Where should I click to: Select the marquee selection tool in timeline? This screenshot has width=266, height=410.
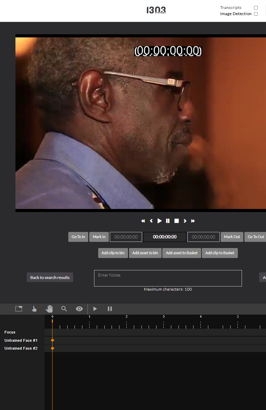coord(19,309)
